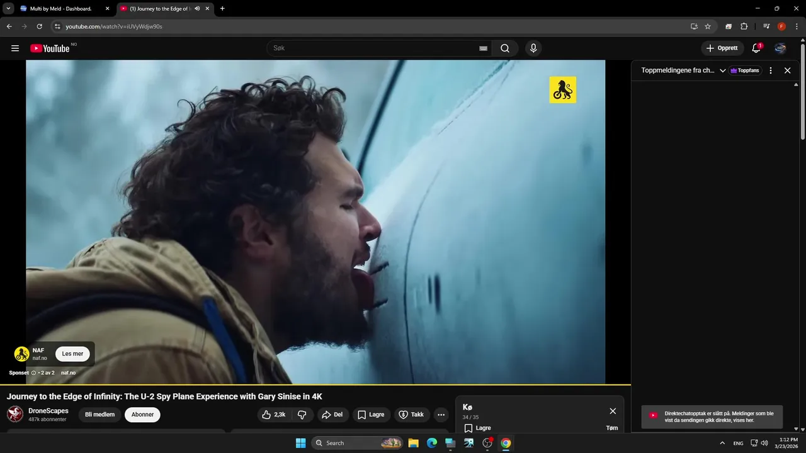Like the video with thumbs up
Screen dimensions: 806x453
click(274, 415)
